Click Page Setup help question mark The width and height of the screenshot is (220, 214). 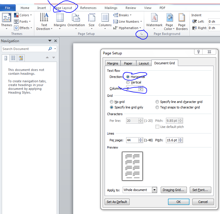(198, 52)
